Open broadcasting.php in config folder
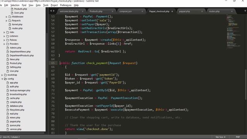 (18, 94)
